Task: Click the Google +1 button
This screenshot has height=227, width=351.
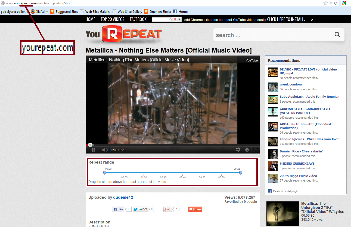Action: pyautogui.click(x=167, y=209)
